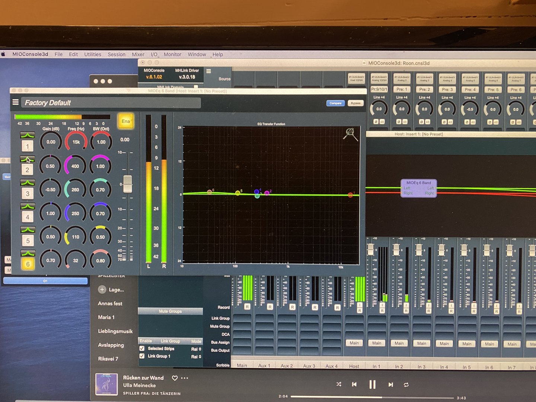Uncheck the Link Group 1 checkbox
The width and height of the screenshot is (536, 402).
coord(142,356)
